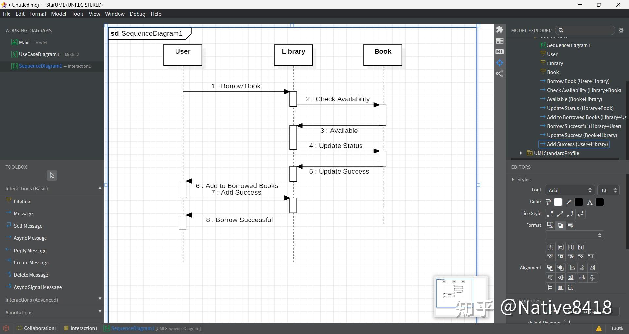Collapse the Interactions (Basic) section

(x=100, y=188)
